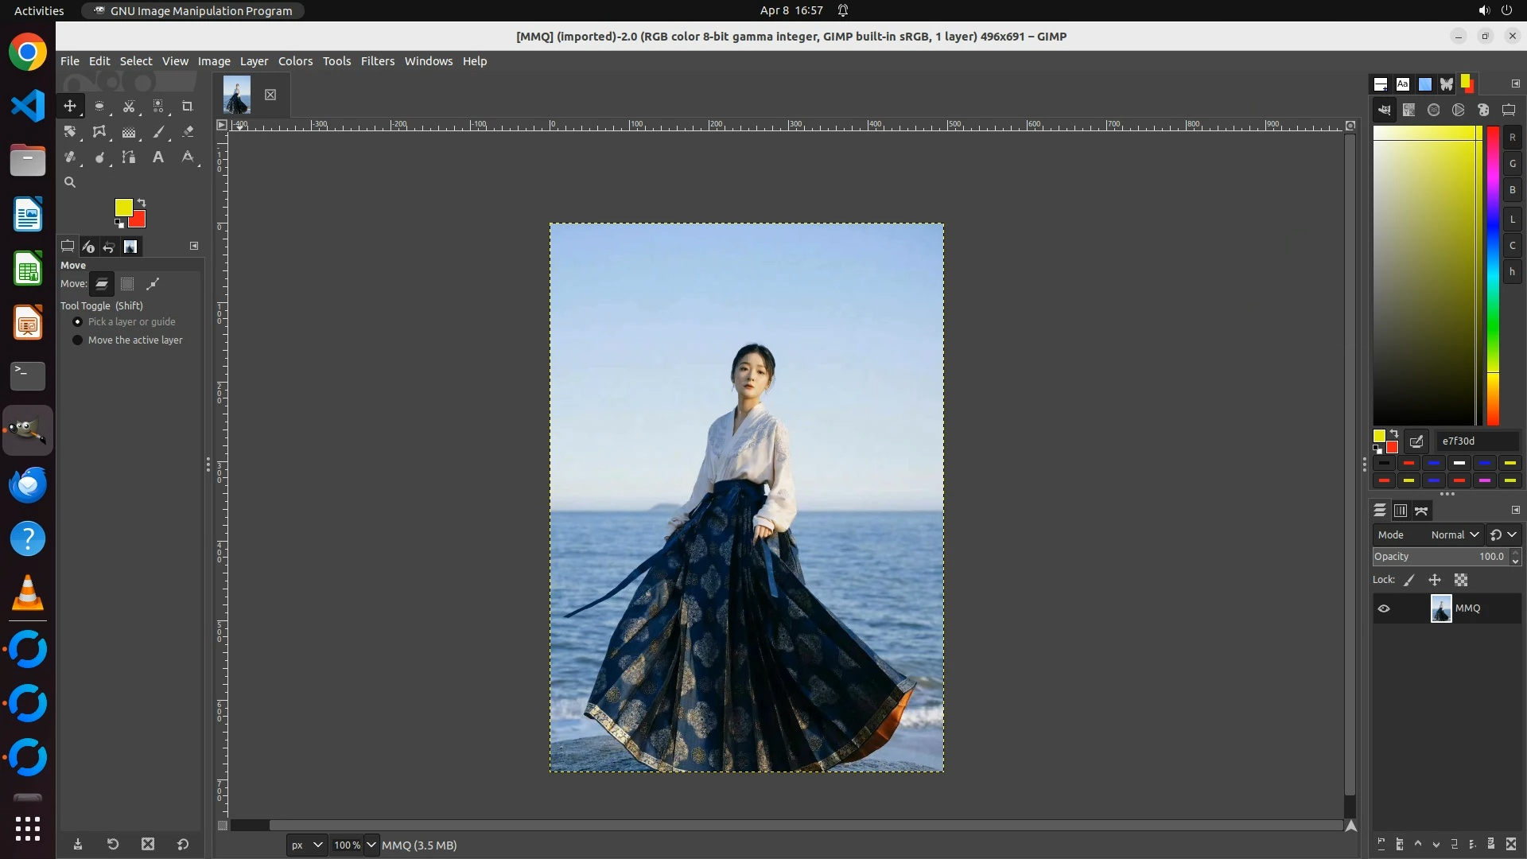This screenshot has height=859, width=1527.
Task: Click the swap foreground/background colors arrow
Action: (142, 202)
